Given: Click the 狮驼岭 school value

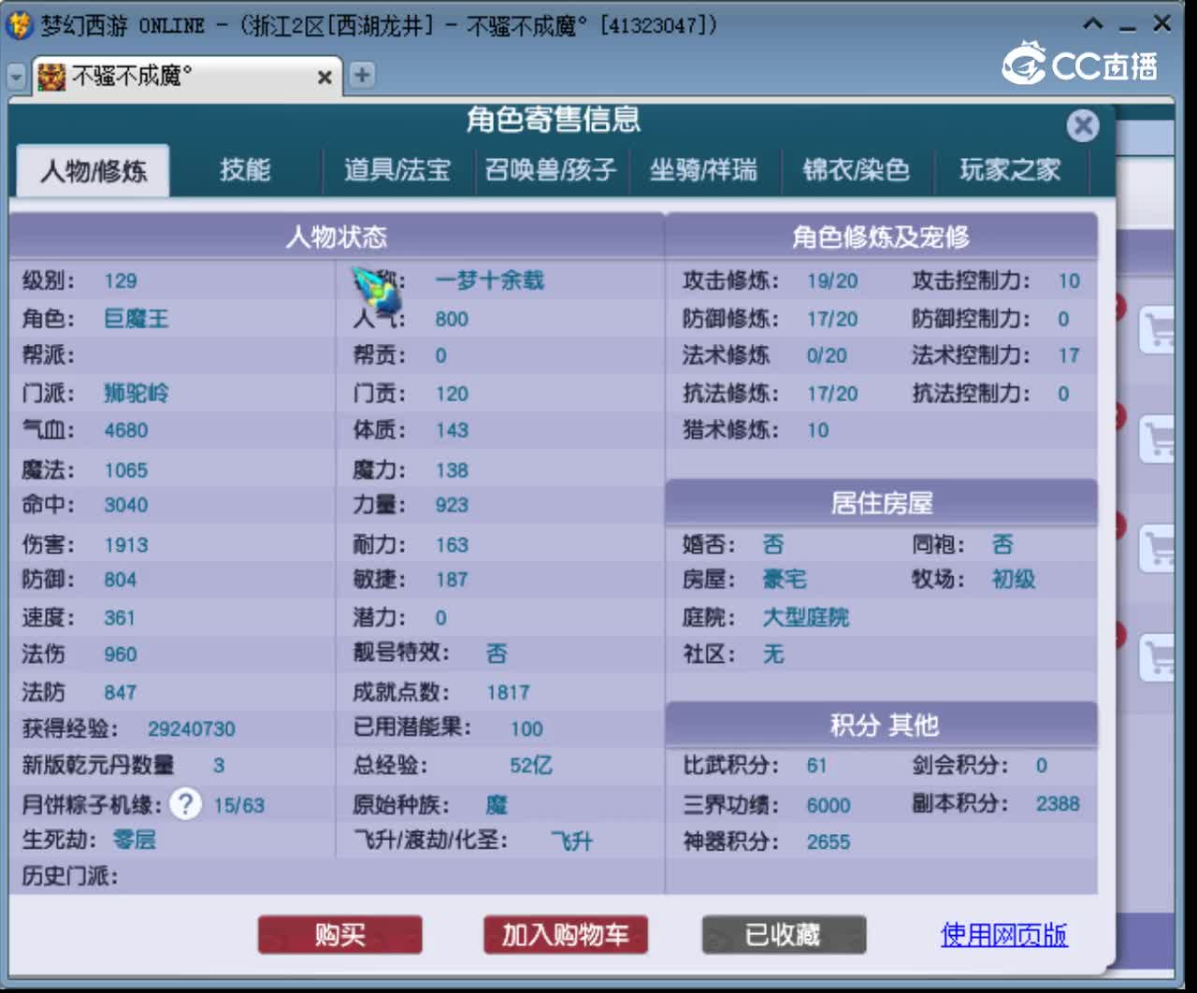Looking at the screenshot, I should (x=137, y=394).
